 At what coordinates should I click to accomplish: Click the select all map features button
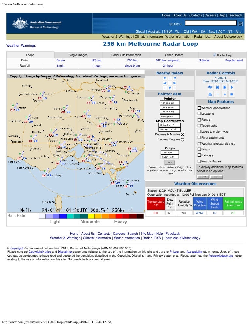[216, 177]
